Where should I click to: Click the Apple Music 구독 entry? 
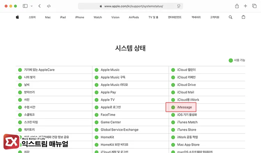click(x=113, y=77)
